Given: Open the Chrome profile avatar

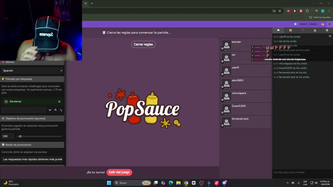Looking at the screenshot, I should coord(323,11).
